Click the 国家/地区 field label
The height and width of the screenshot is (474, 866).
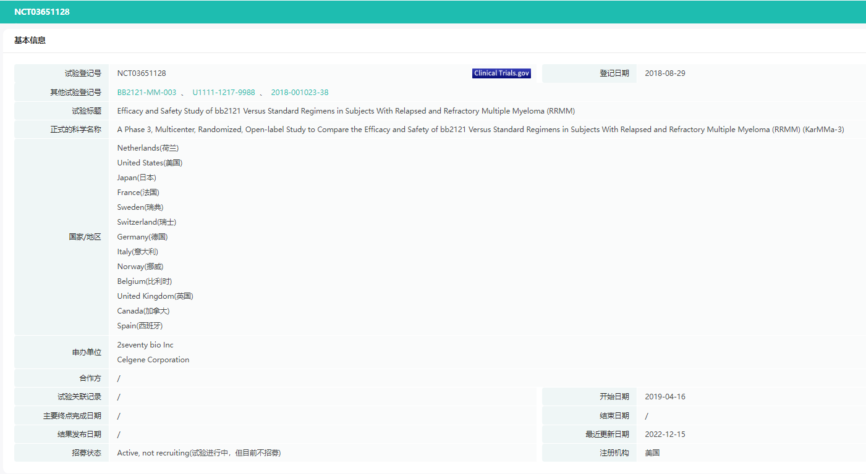point(85,237)
